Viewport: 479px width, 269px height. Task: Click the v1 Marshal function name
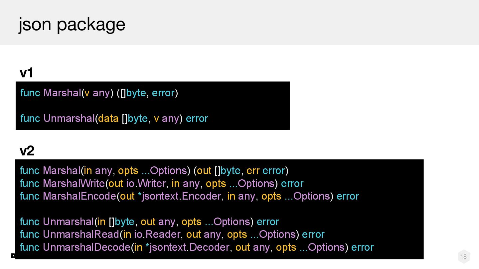(x=62, y=93)
